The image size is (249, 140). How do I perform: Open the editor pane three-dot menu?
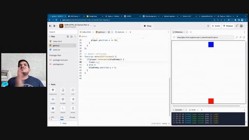pyautogui.click(x=168, y=32)
